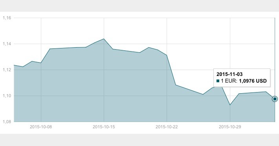
Task: Click the line point above 2015-10-08 gridline
Action: [41, 63]
